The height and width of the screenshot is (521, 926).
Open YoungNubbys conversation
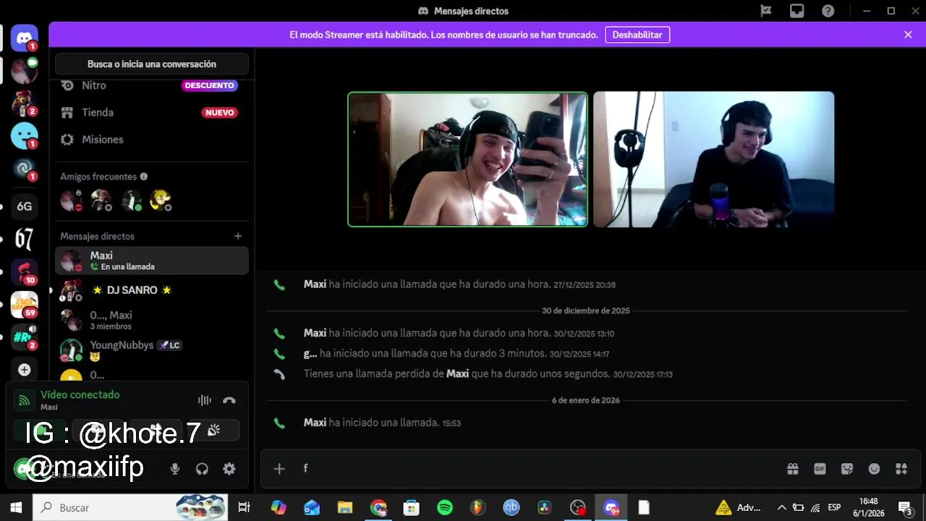[152, 350]
